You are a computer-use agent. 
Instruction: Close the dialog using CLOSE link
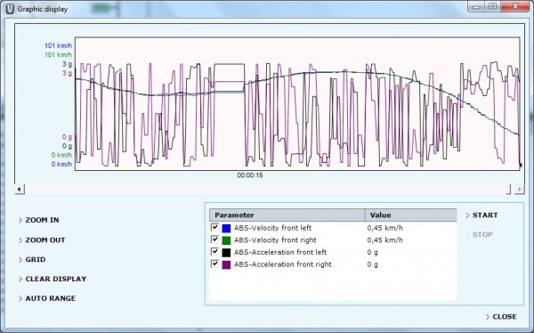coord(501,317)
